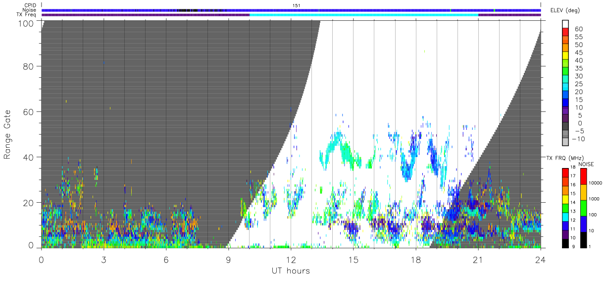This screenshot has width=608, height=281.
Task: Click the 100 tick label on Range Gate axis
Action: pyautogui.click(x=27, y=23)
